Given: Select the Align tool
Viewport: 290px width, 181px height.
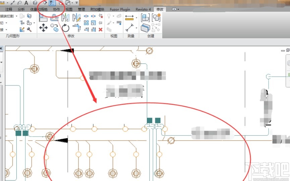Looking at the screenshot, I should (x=43, y=18).
